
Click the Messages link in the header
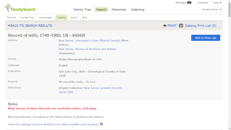[181, 3]
